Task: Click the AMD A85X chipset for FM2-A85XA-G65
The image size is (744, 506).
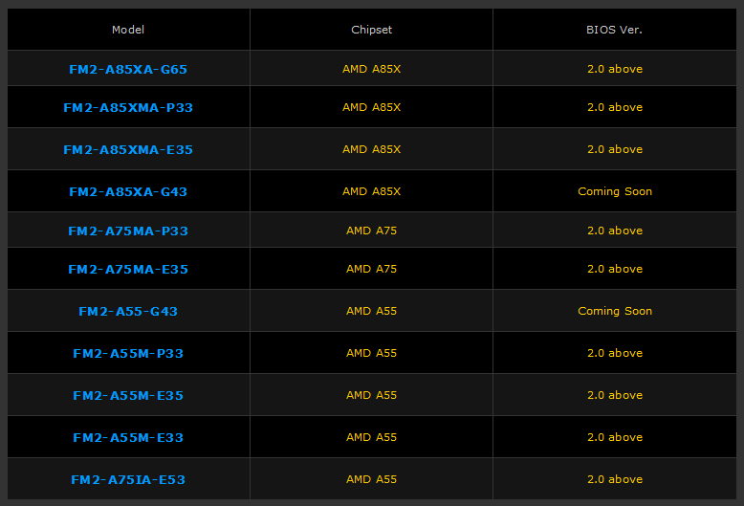Action: (x=371, y=69)
